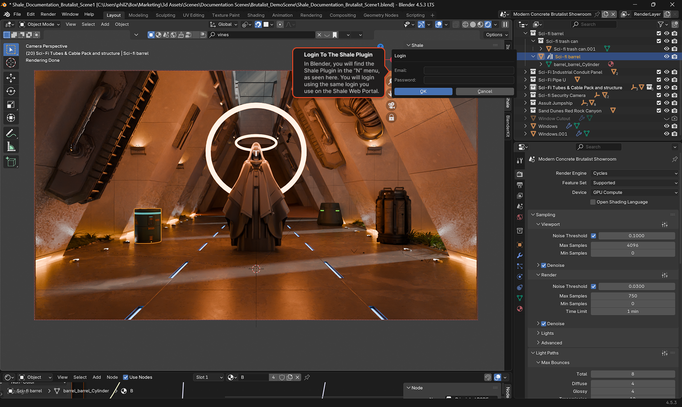Select the Select Box tool
682x407 pixels.
pyautogui.click(x=11, y=49)
